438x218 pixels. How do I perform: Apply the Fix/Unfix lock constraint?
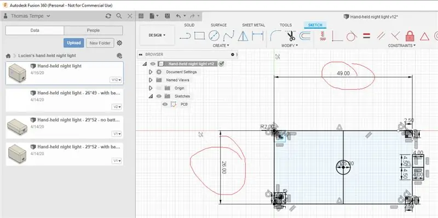410,36
